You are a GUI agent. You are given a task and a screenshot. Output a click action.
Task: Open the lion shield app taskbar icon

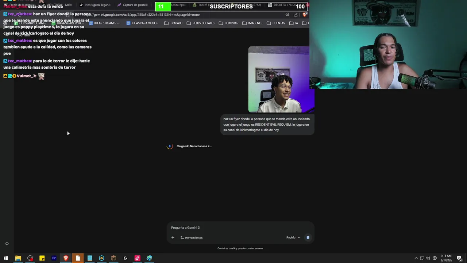101,258
